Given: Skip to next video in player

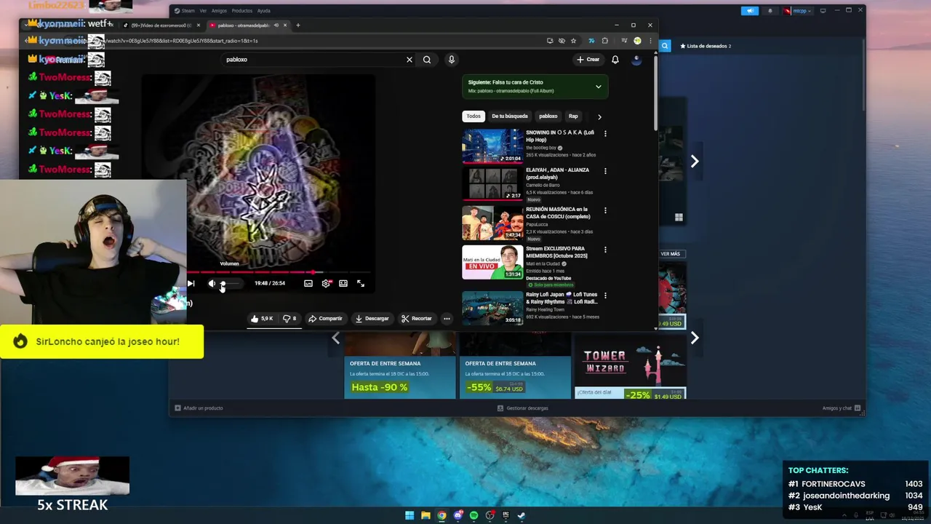Looking at the screenshot, I should tap(191, 283).
